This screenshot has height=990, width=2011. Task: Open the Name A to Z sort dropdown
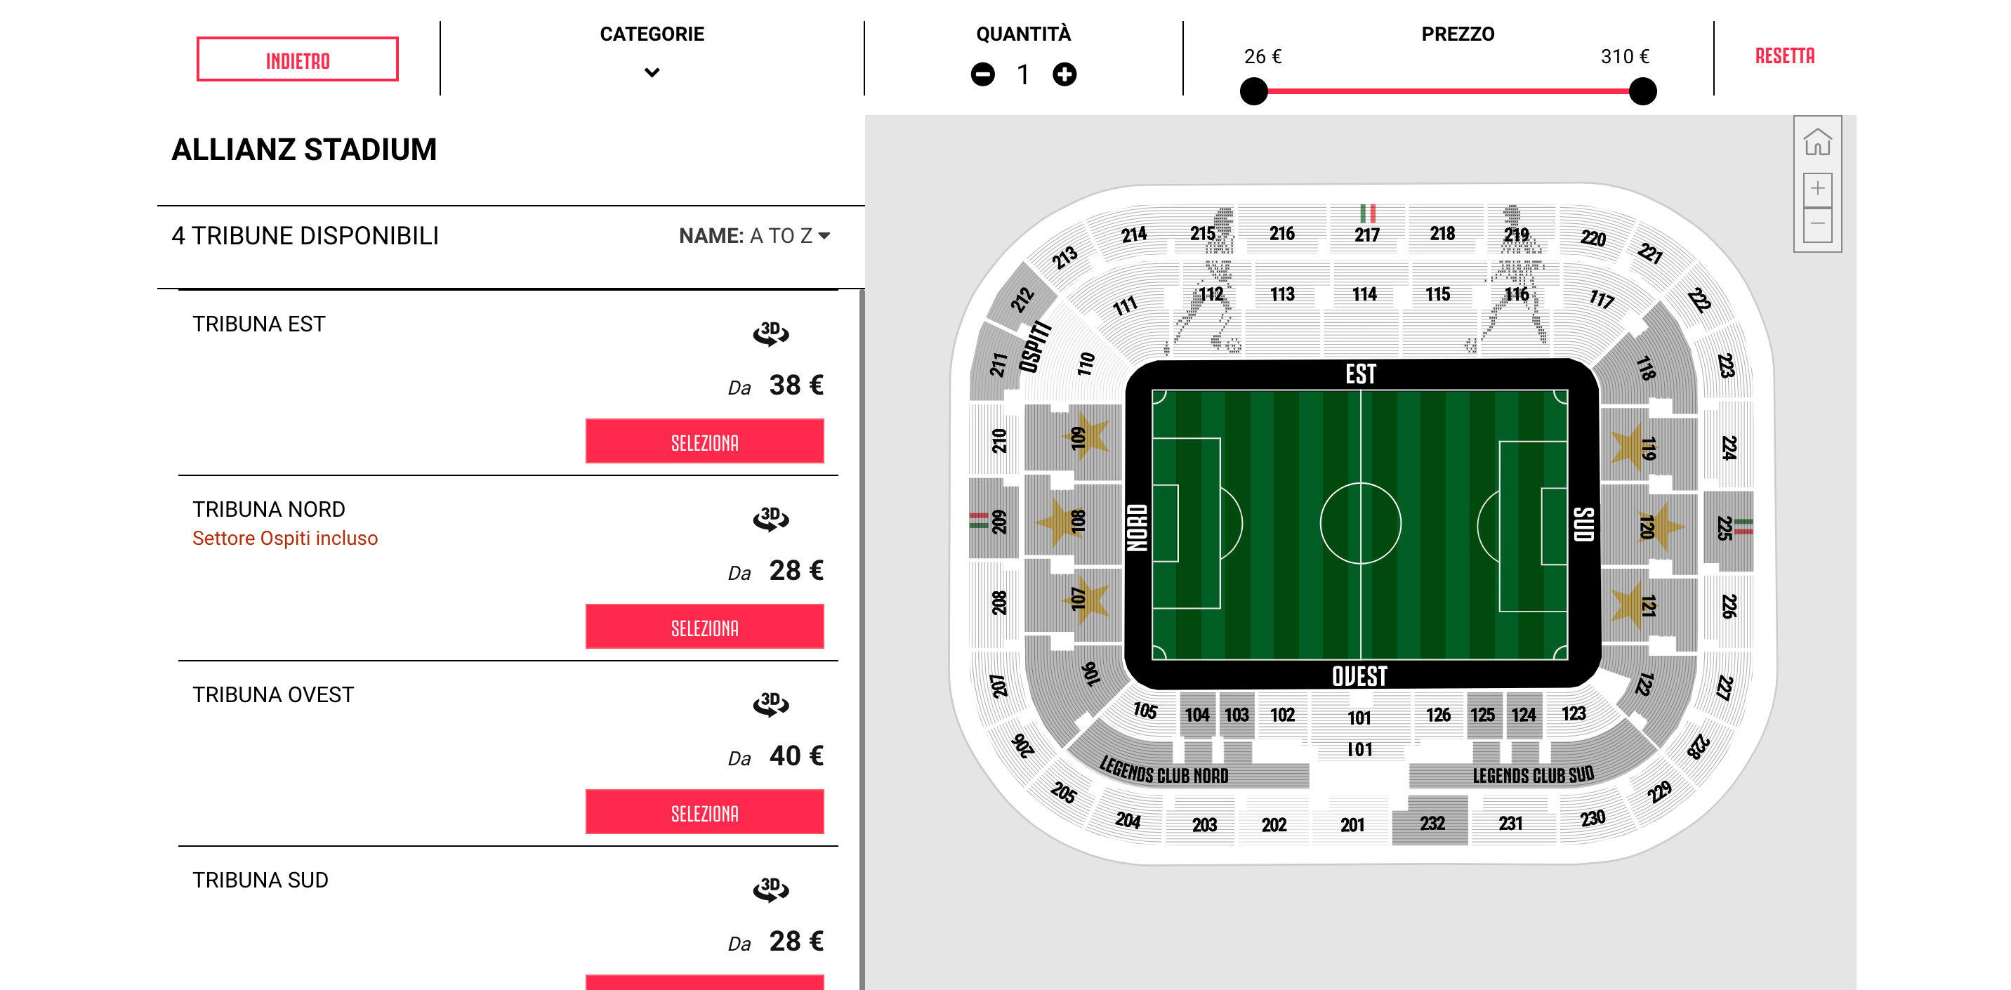(x=753, y=236)
